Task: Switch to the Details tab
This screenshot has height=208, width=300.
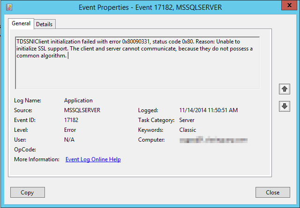Action: coord(44,24)
